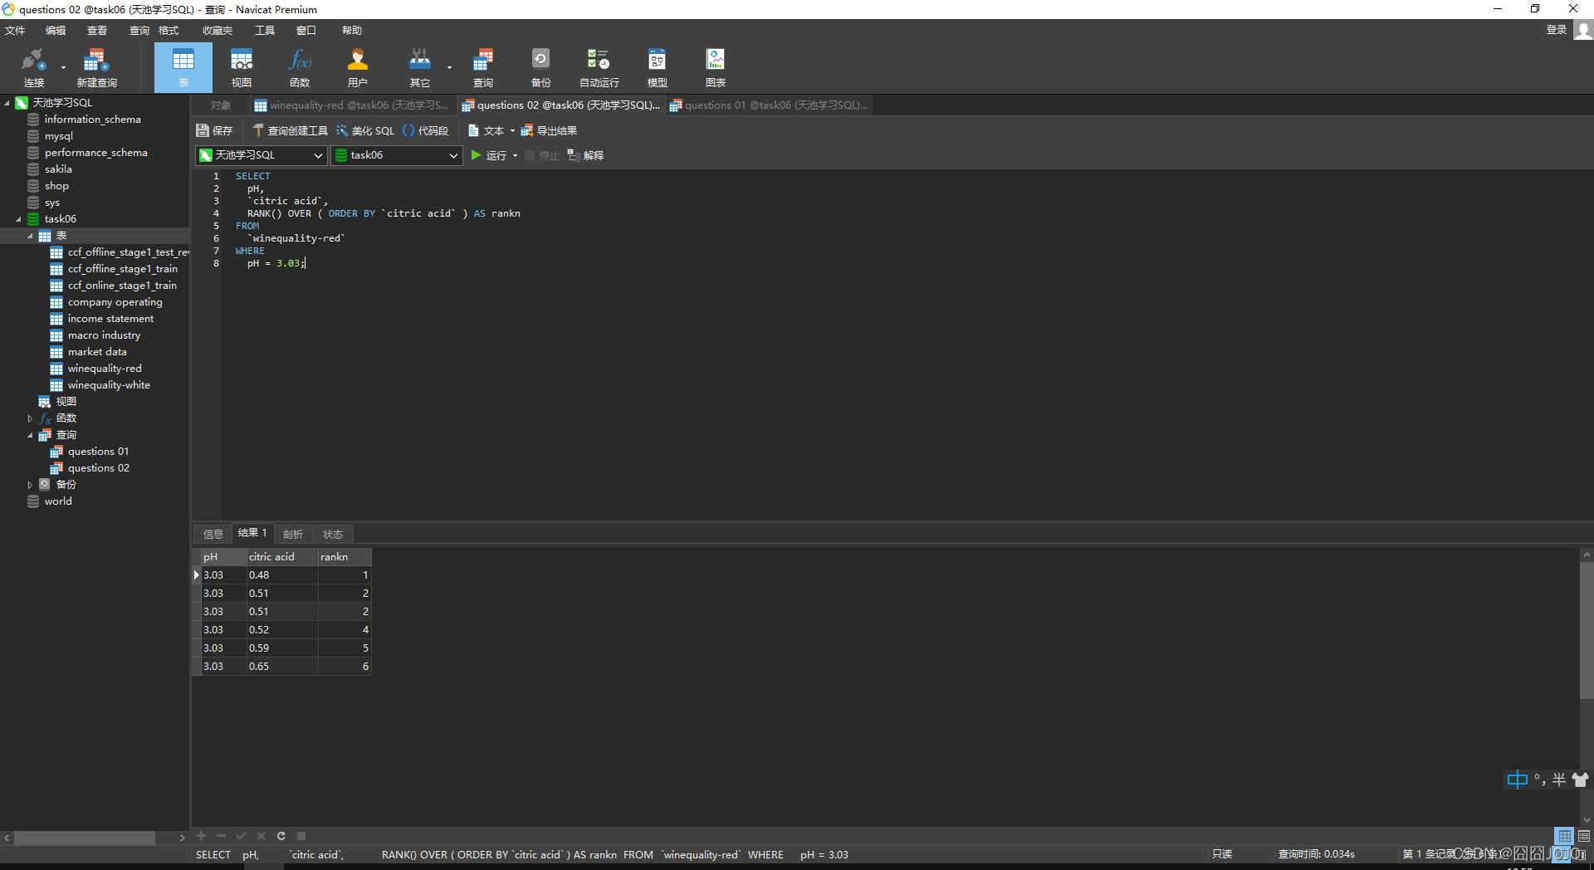Select the Table (表) toolbar icon
Screen dimensions: 1594x870
183,67
